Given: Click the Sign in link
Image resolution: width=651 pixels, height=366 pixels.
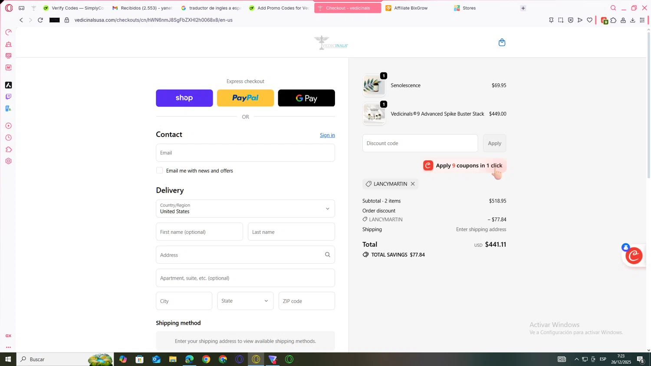Looking at the screenshot, I should click(x=327, y=135).
